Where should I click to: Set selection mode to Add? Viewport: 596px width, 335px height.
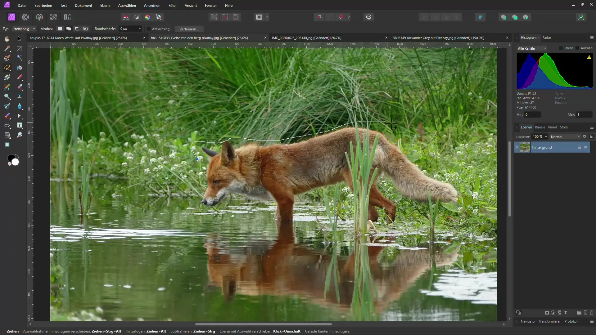69,29
